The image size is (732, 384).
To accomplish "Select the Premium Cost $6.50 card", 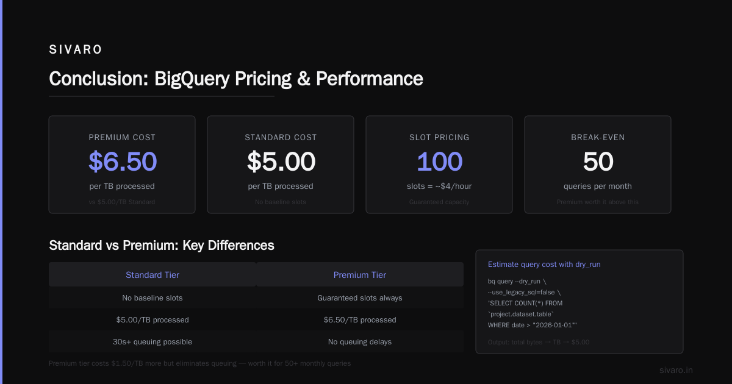I will pyautogui.click(x=122, y=165).
